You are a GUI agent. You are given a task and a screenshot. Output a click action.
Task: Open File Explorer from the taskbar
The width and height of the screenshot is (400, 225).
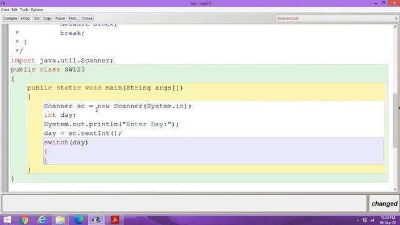(x=60, y=220)
